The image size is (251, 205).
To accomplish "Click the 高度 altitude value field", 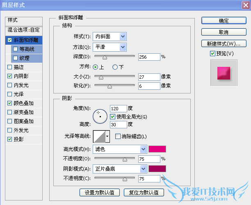I will (x=119, y=125).
